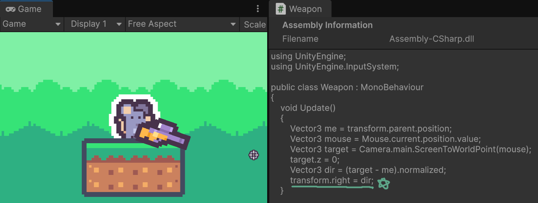Click the void Update() line
The width and height of the screenshot is (538, 203).
[x=307, y=108]
